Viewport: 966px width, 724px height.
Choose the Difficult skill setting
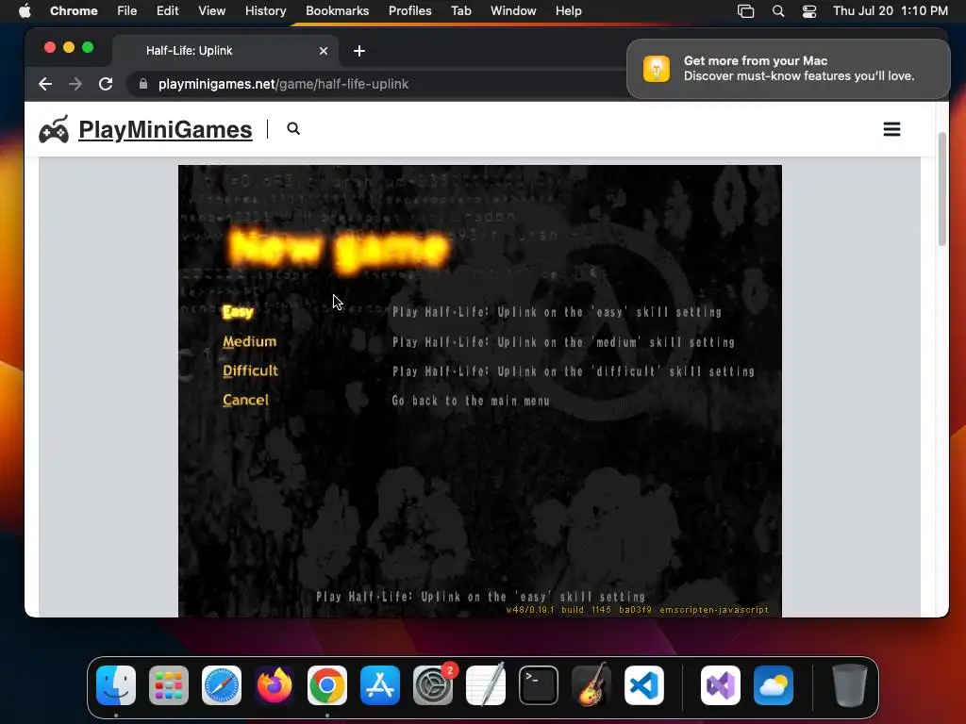(251, 370)
